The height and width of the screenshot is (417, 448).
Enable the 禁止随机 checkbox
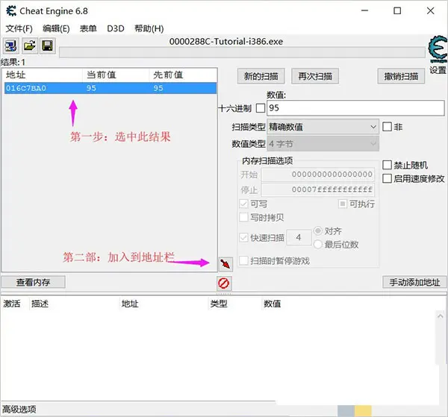pyautogui.click(x=387, y=165)
